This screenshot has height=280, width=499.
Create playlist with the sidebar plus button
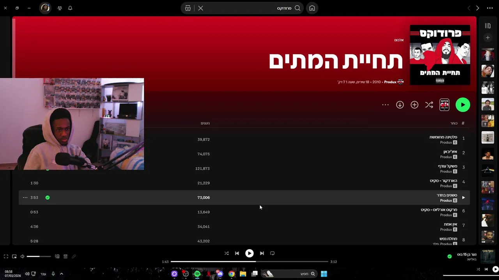tap(488, 38)
